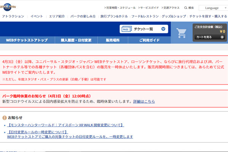Screen dimensions: 228x152
Task: Select the 販売場所 tab
Action: click(x=113, y=40)
